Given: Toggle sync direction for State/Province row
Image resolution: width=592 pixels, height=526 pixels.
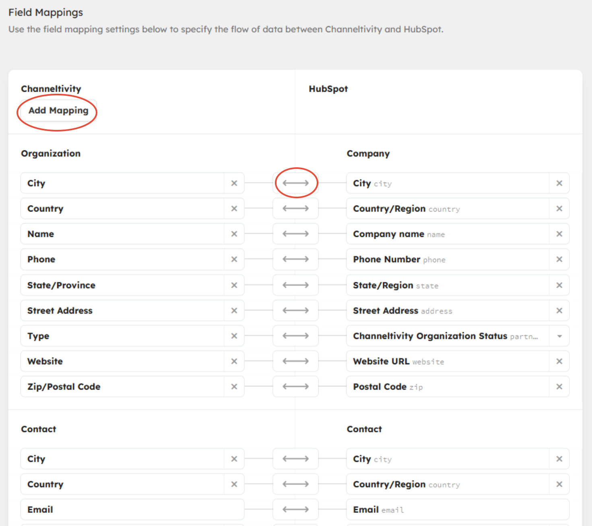Looking at the screenshot, I should (x=295, y=285).
